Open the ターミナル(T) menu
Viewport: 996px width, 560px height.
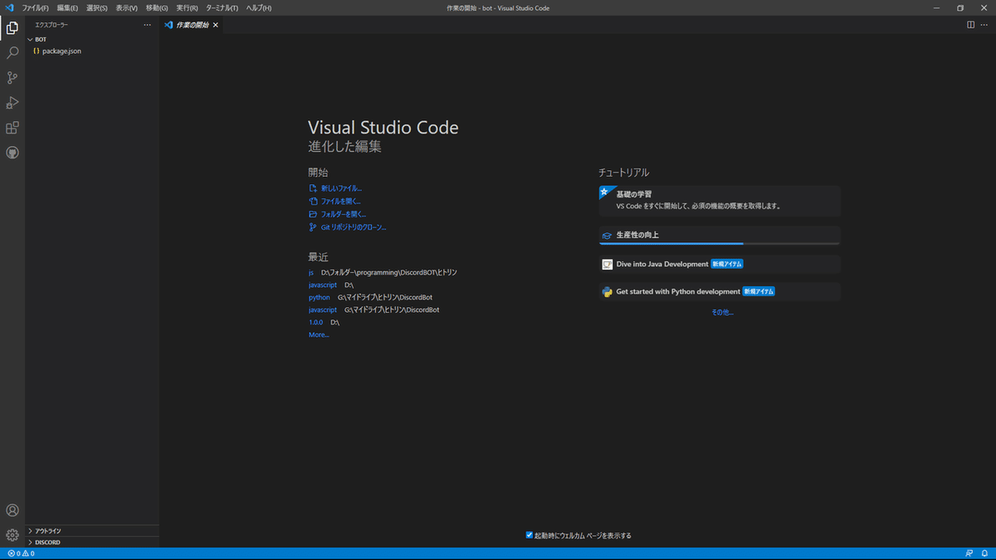tap(222, 7)
